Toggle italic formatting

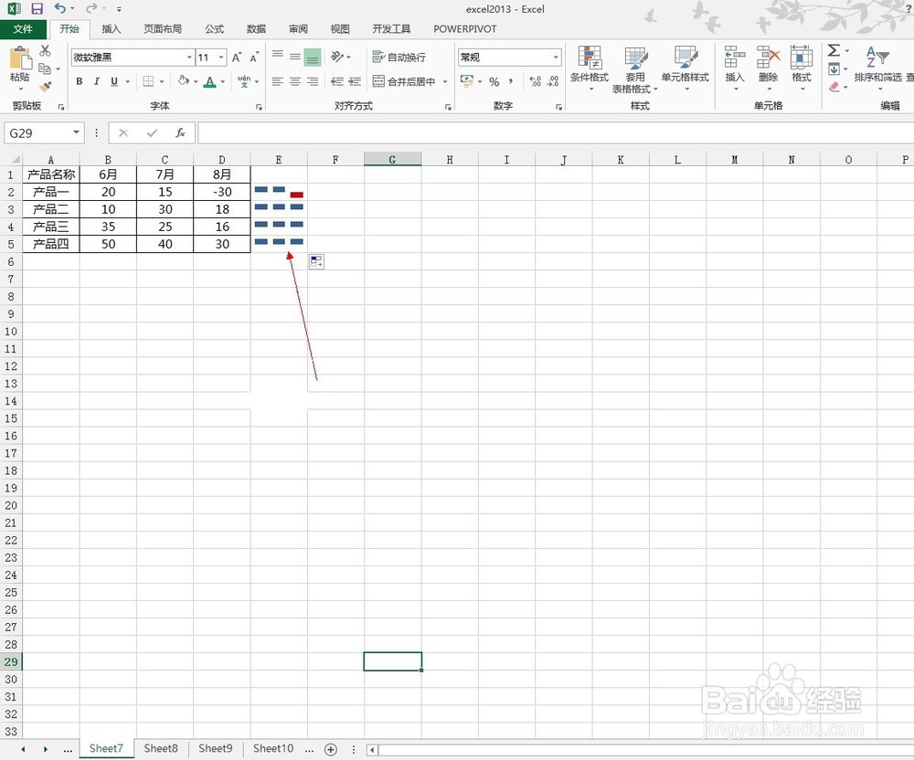[97, 81]
